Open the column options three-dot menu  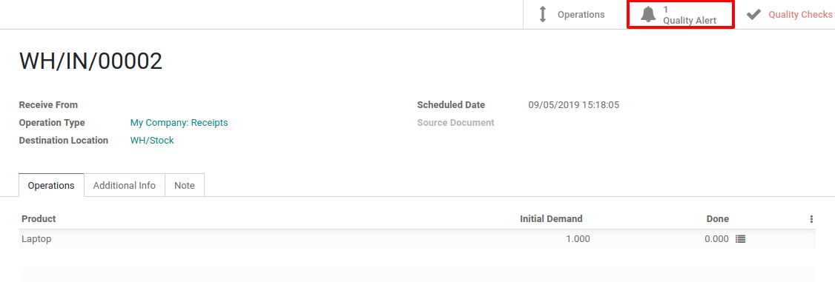[x=811, y=219]
